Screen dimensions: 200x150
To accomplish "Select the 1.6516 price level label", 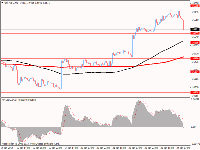I will pyautogui.click(x=194, y=43).
